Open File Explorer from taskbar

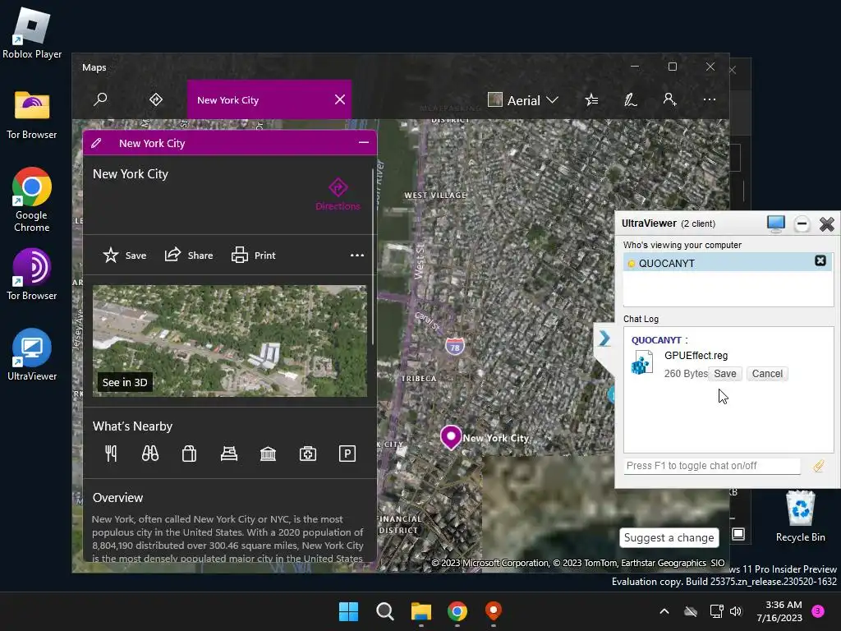click(421, 611)
